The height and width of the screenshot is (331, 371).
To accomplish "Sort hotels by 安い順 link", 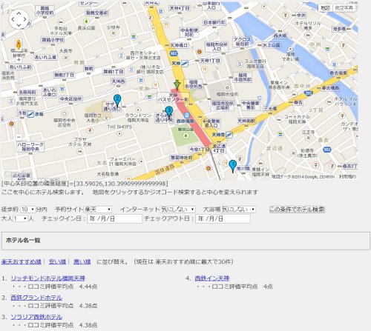I will tap(57, 261).
